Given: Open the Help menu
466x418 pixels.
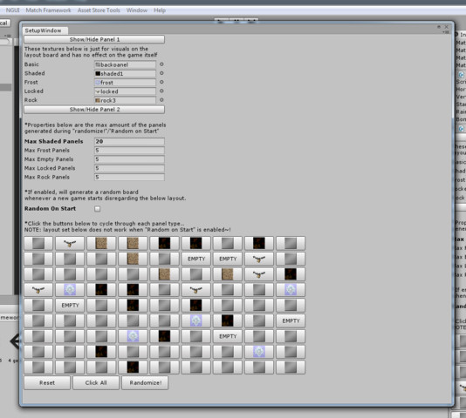Looking at the screenshot, I should tap(160, 10).
